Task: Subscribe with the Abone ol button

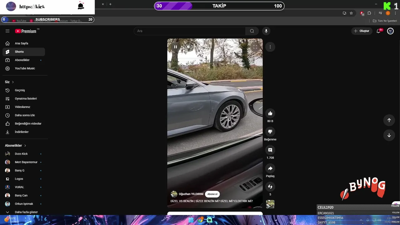Action: [x=212, y=194]
